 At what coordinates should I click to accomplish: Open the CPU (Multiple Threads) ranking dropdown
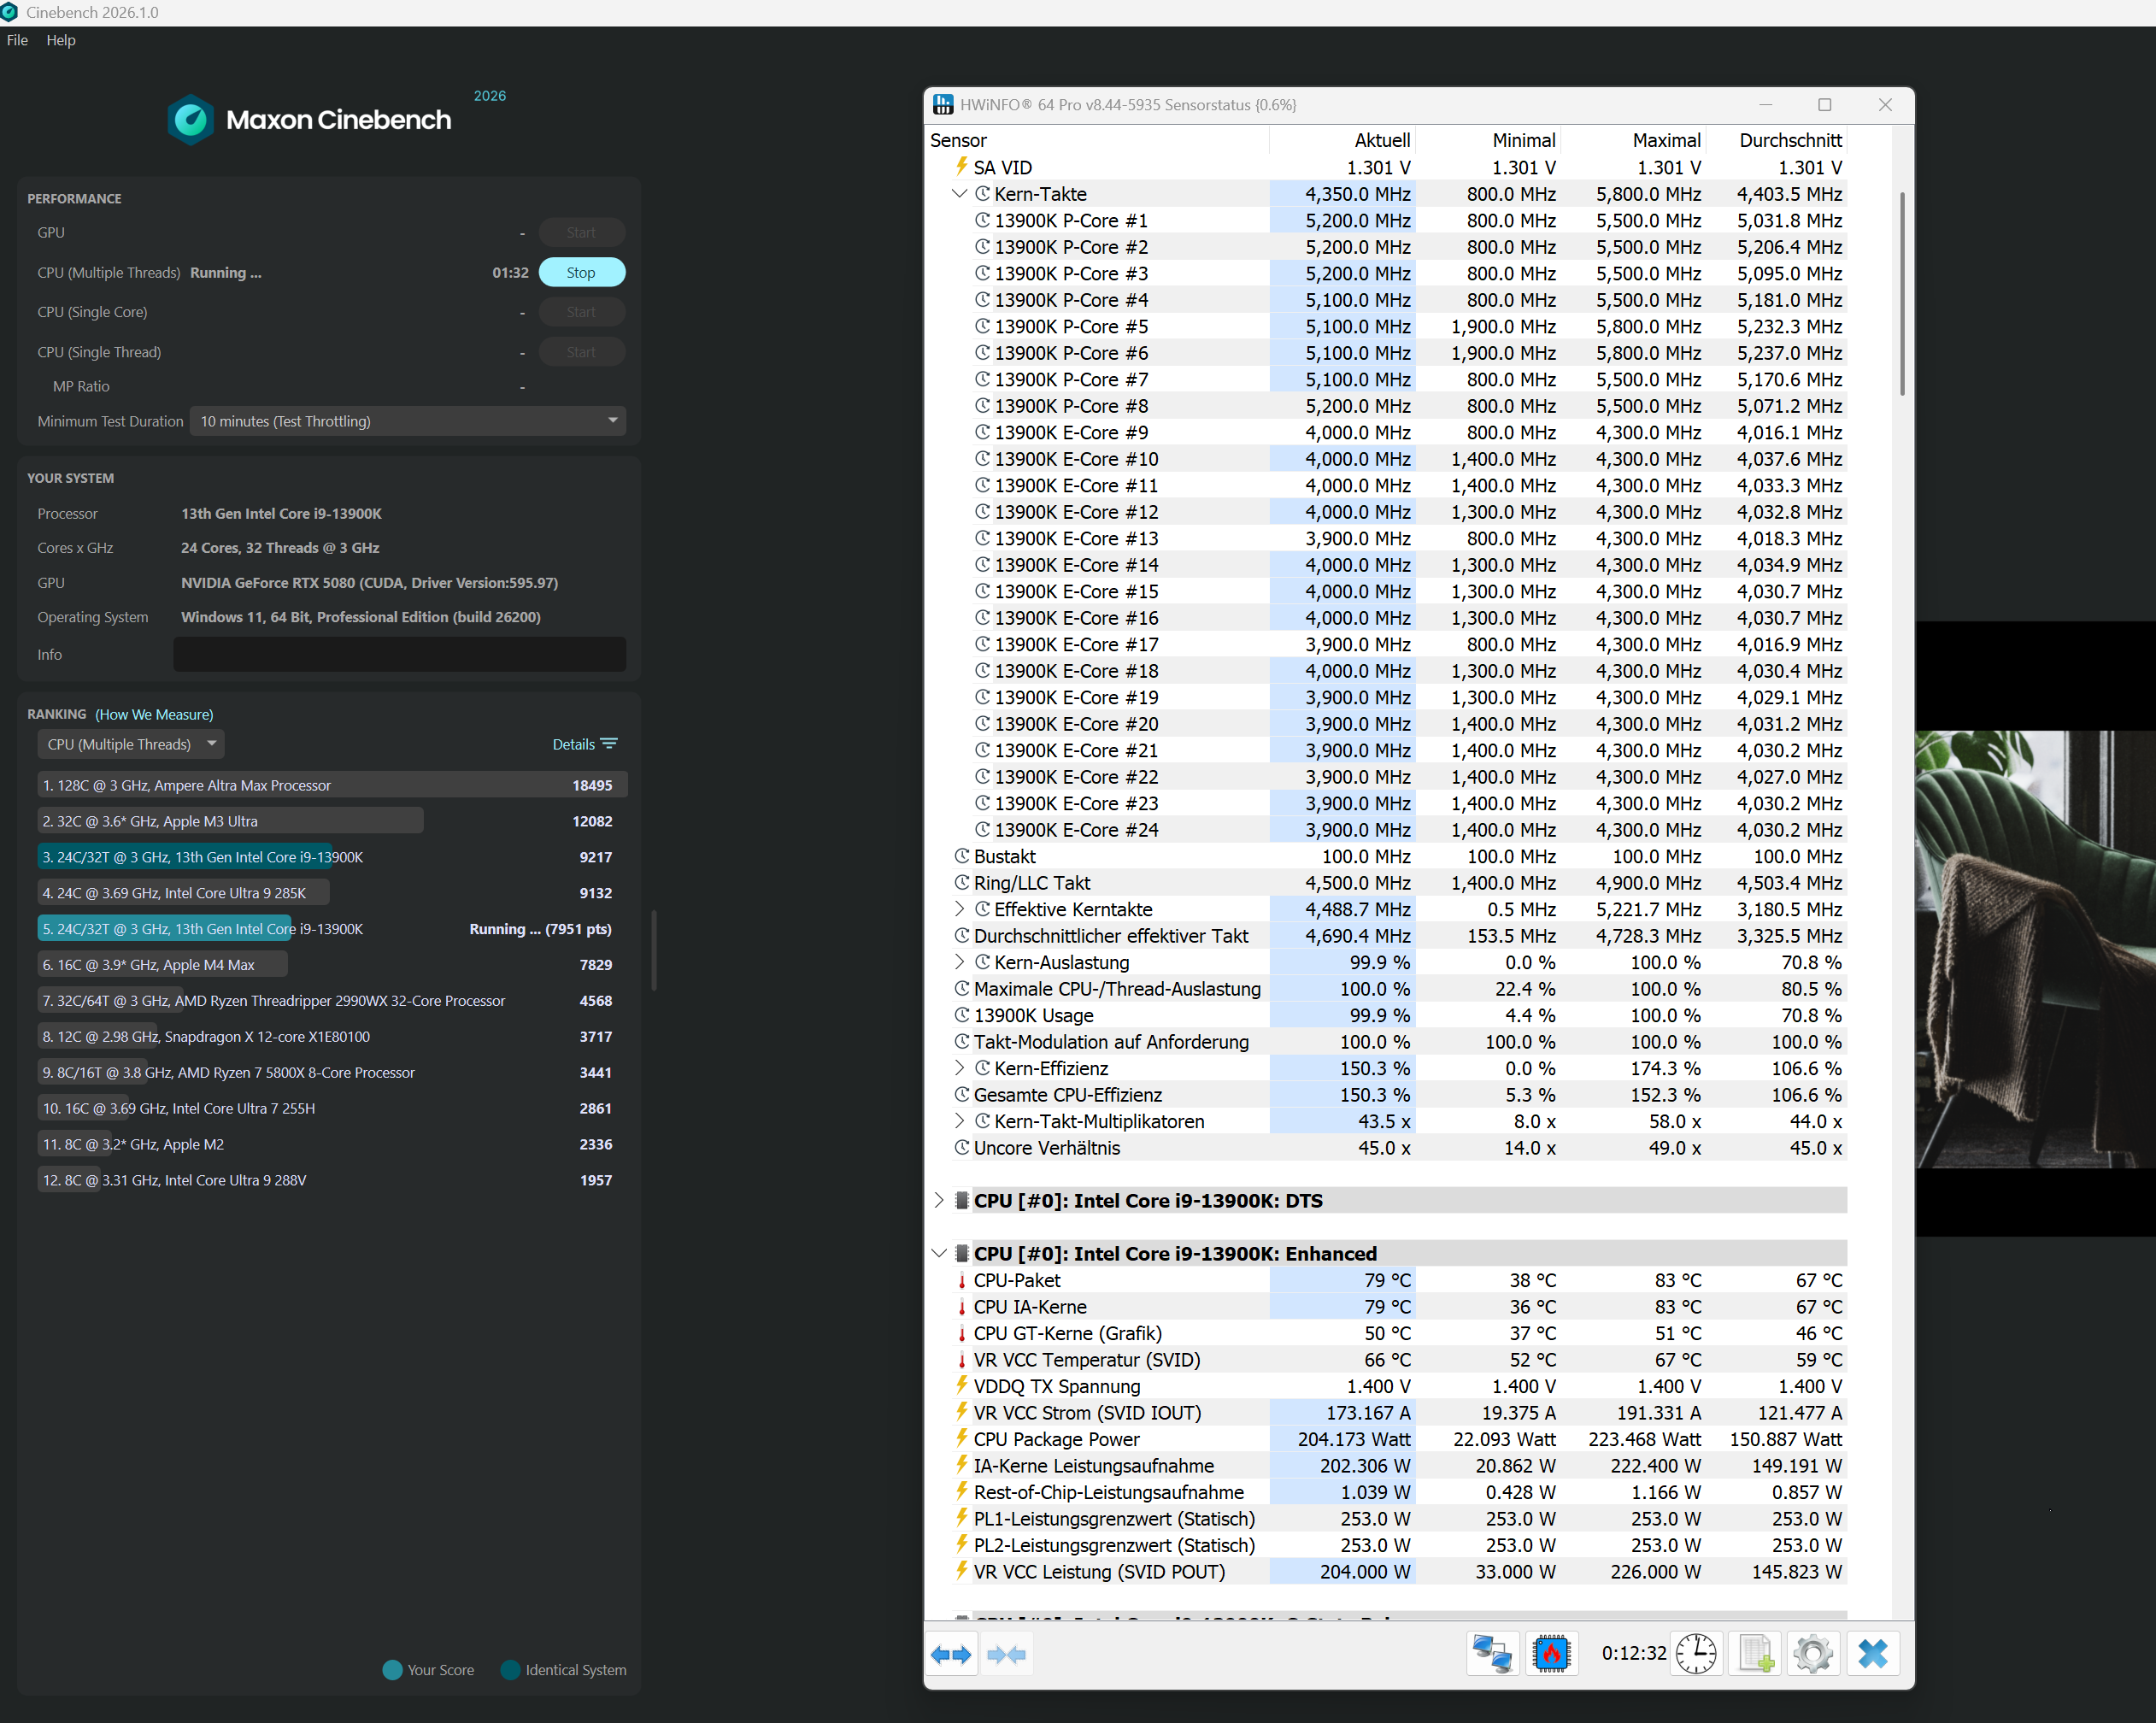coord(131,744)
